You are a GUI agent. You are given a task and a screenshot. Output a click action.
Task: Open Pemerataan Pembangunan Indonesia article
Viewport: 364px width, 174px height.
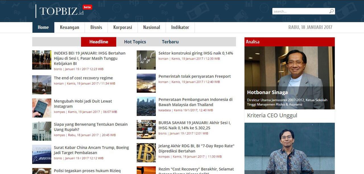pos(195,102)
